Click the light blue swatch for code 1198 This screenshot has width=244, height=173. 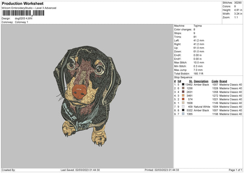(183, 114)
